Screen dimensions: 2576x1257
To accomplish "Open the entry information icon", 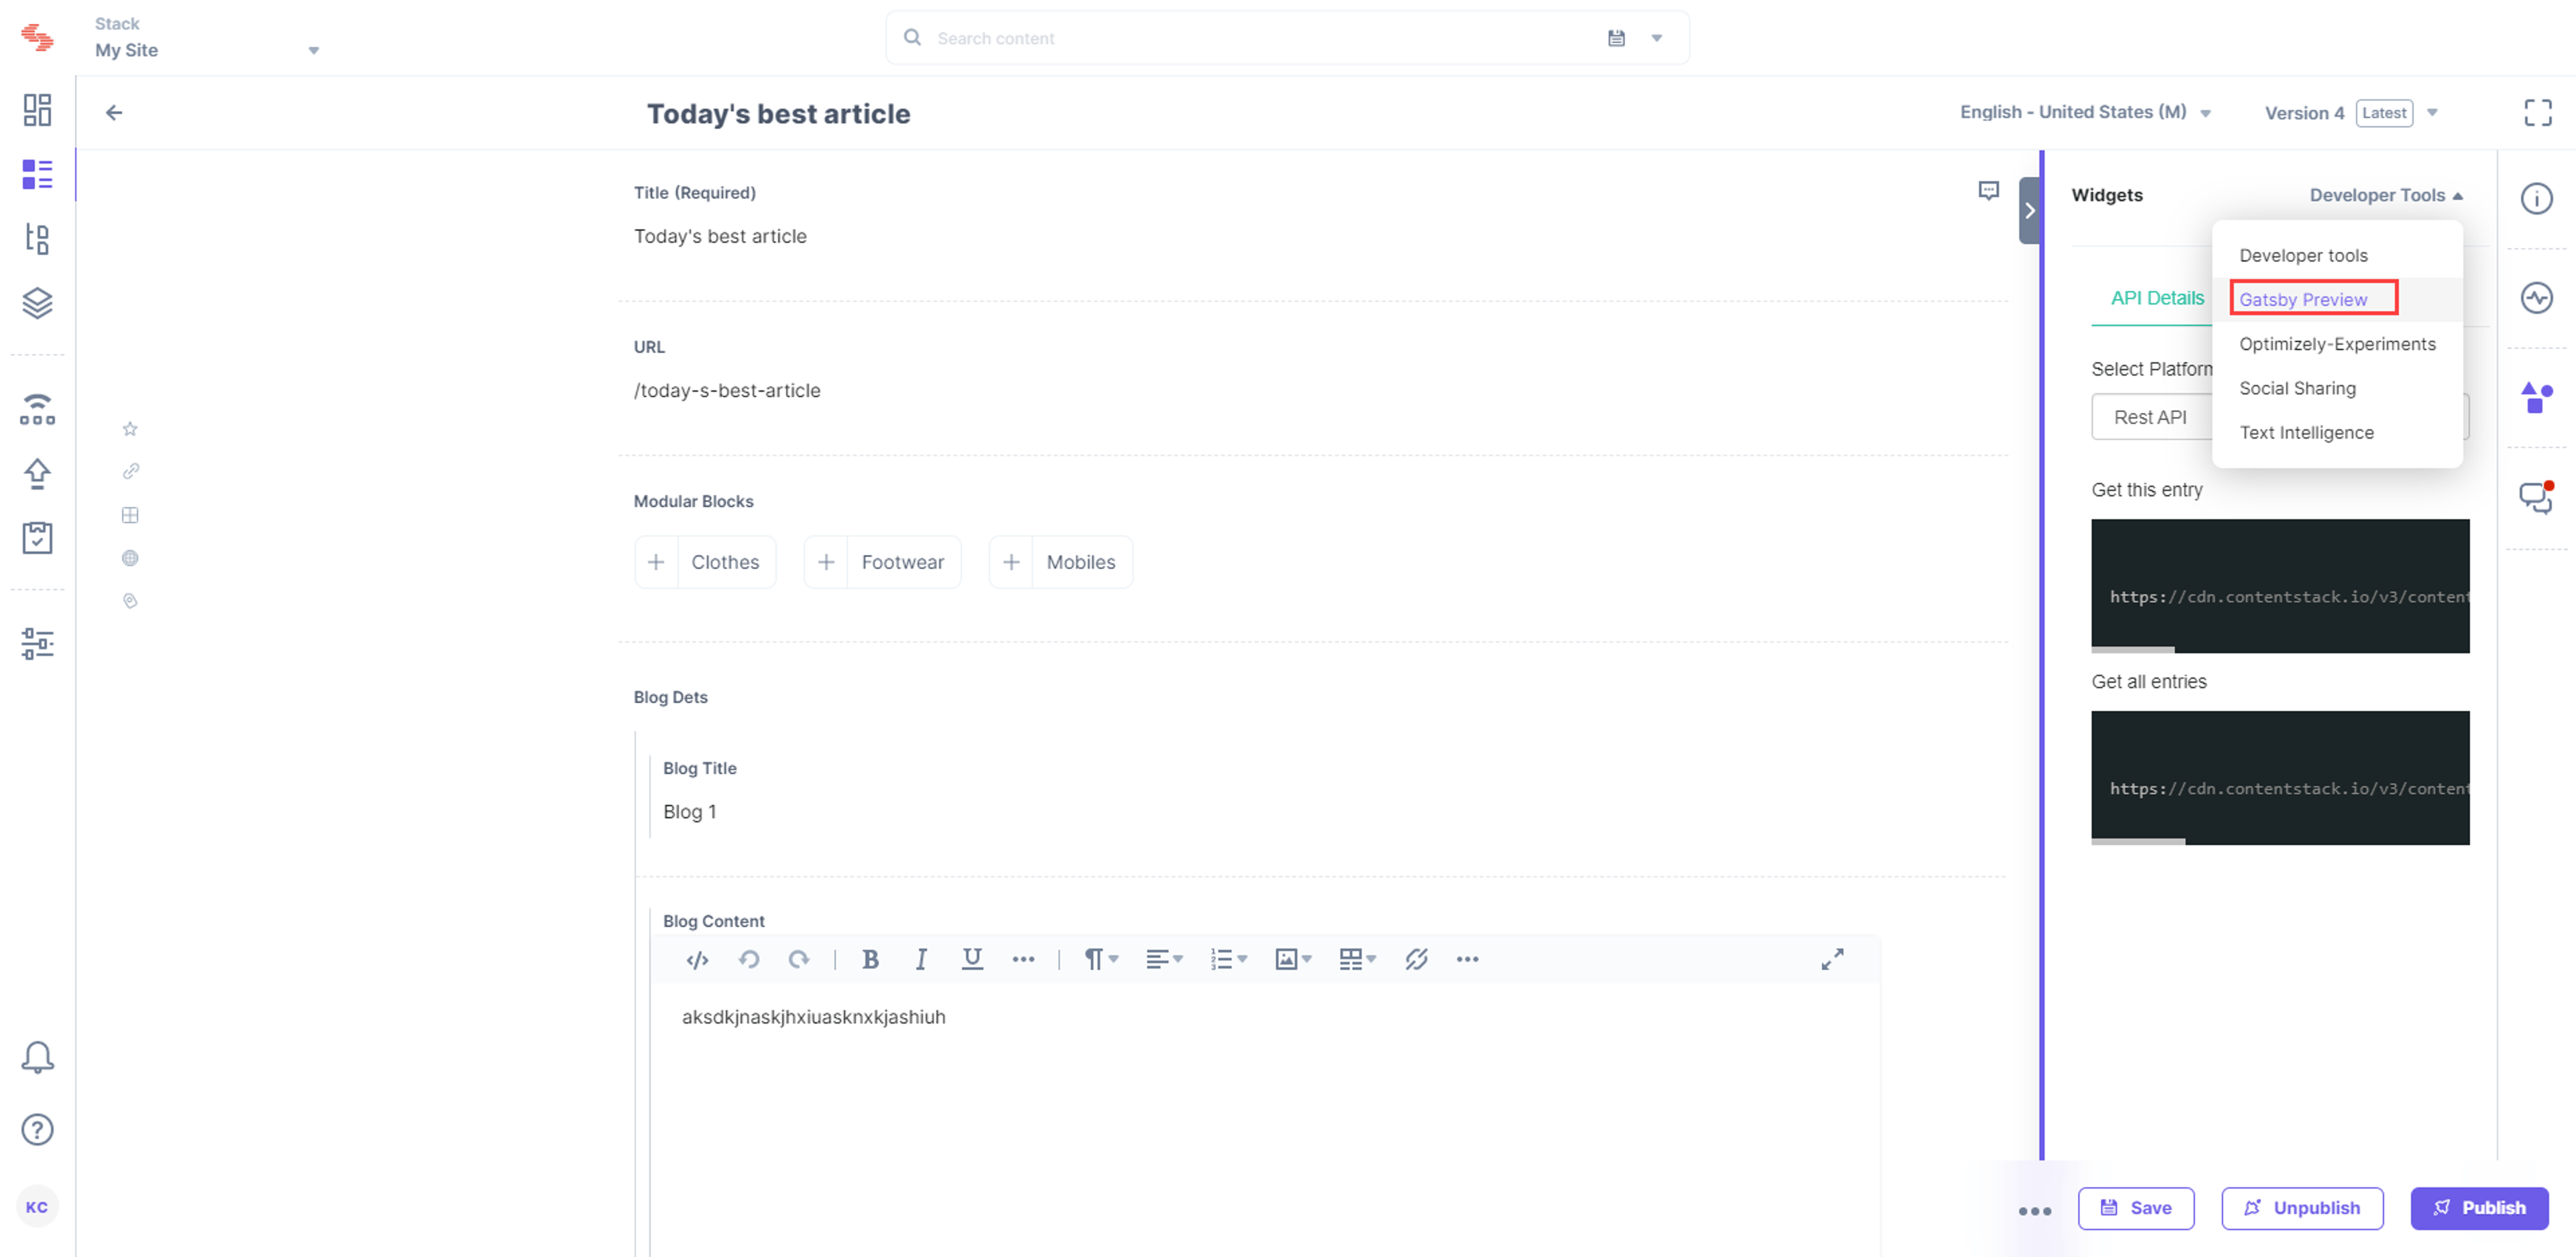I will pyautogui.click(x=2536, y=199).
